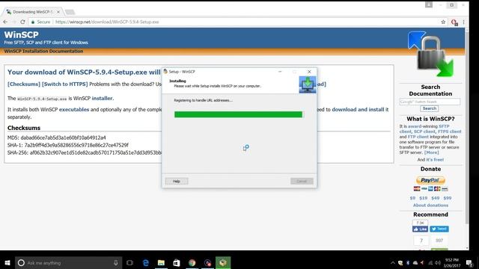
Task: Open a new tab in Chrome
Action: coord(70,12)
